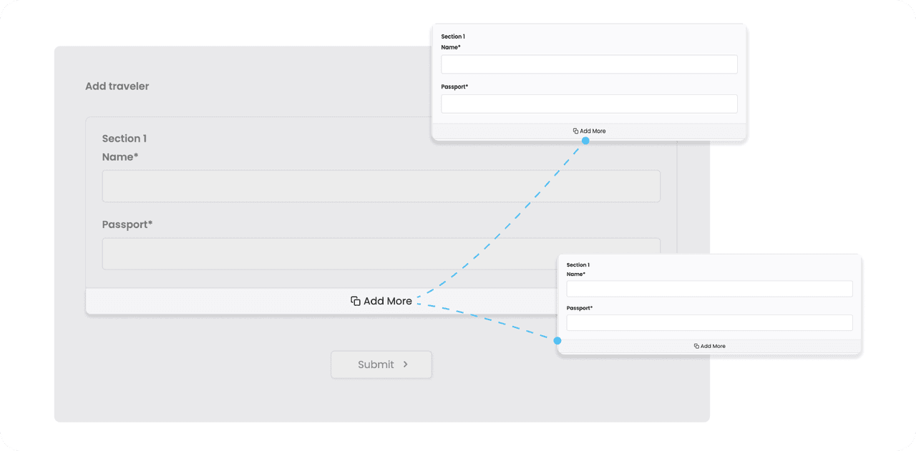The height and width of the screenshot is (451, 916).
Task: Click the Add More label in the main form
Action: (x=387, y=301)
